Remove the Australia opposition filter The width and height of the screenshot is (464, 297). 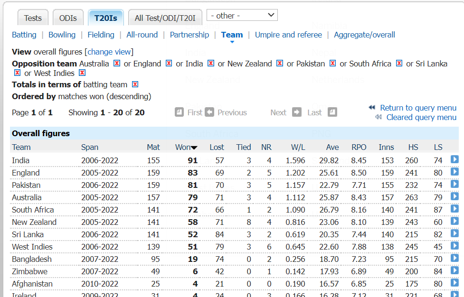point(117,63)
